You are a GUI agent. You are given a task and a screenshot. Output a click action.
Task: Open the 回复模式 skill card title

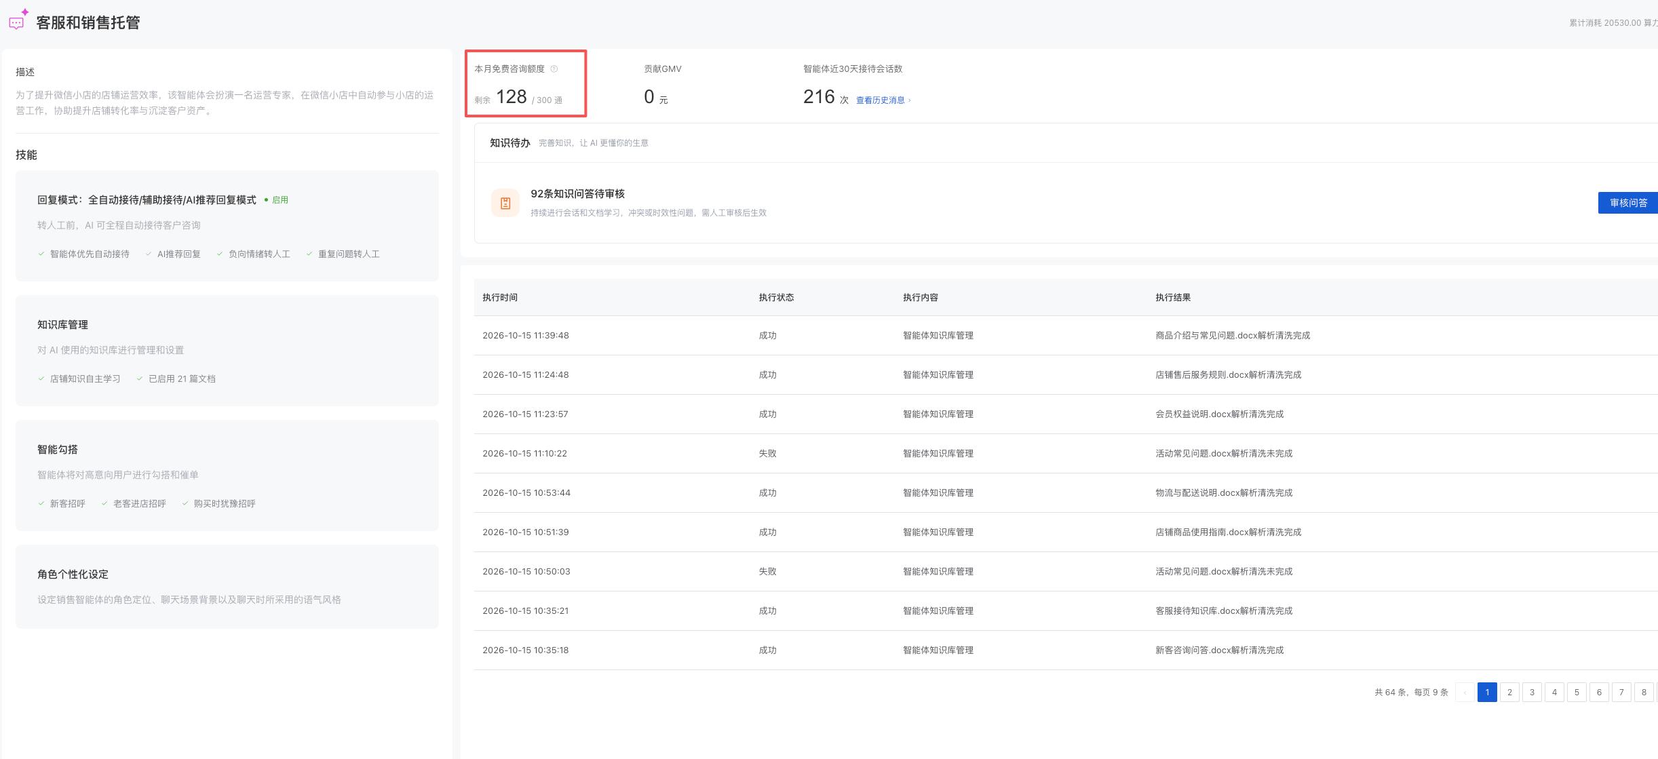[147, 200]
